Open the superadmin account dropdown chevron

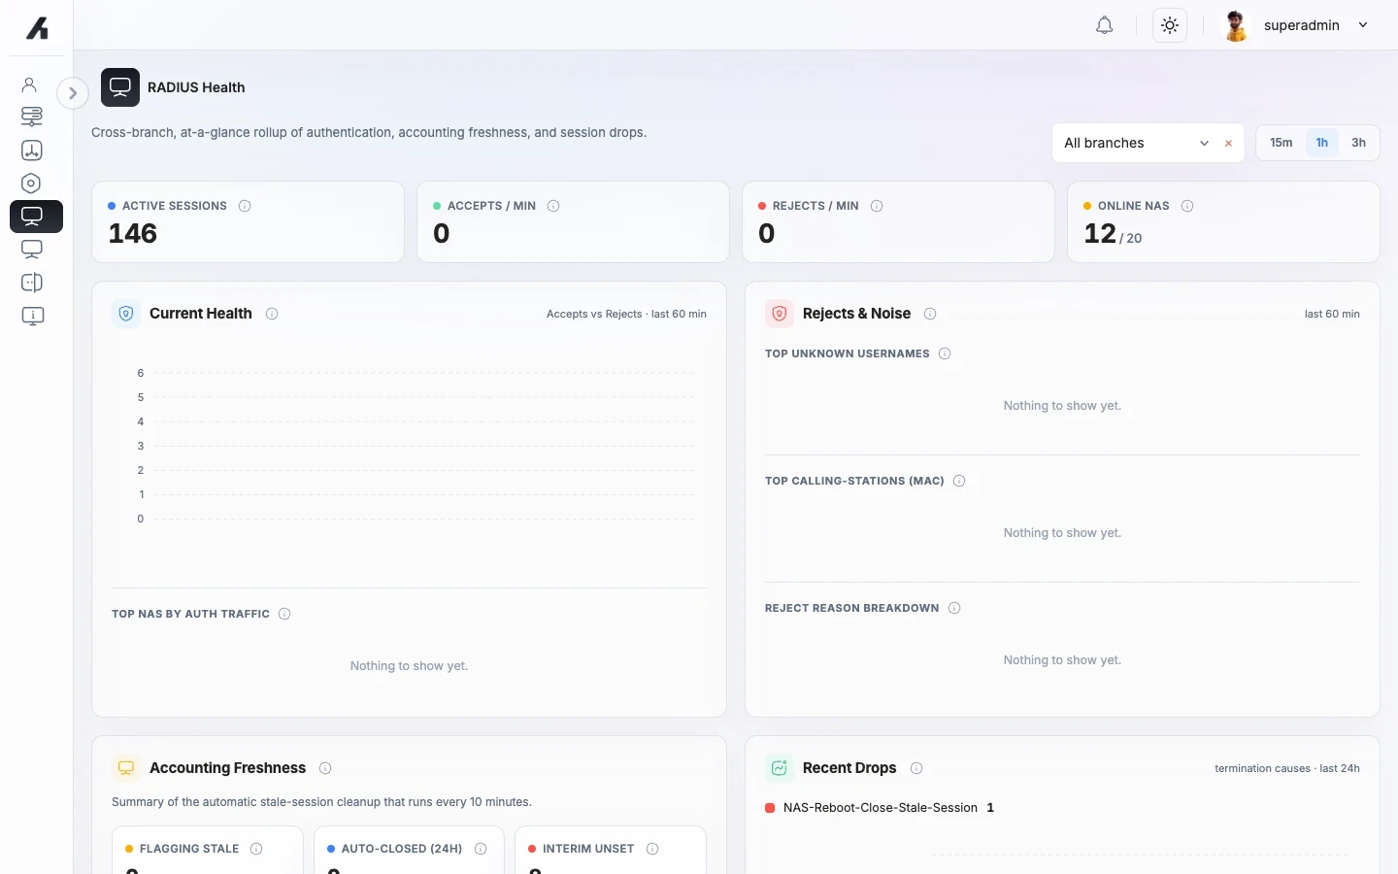pyautogui.click(x=1363, y=25)
